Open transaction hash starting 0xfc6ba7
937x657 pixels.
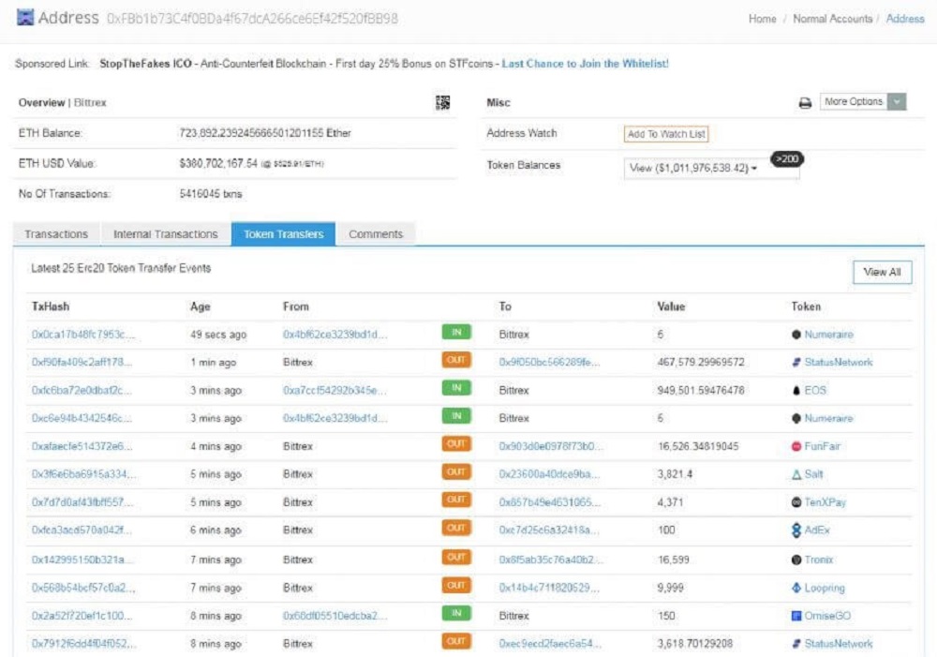click(x=82, y=391)
